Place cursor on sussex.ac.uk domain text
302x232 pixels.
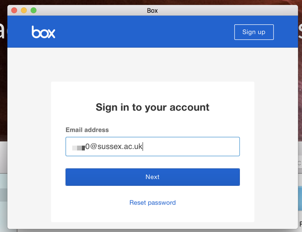click(x=120, y=147)
